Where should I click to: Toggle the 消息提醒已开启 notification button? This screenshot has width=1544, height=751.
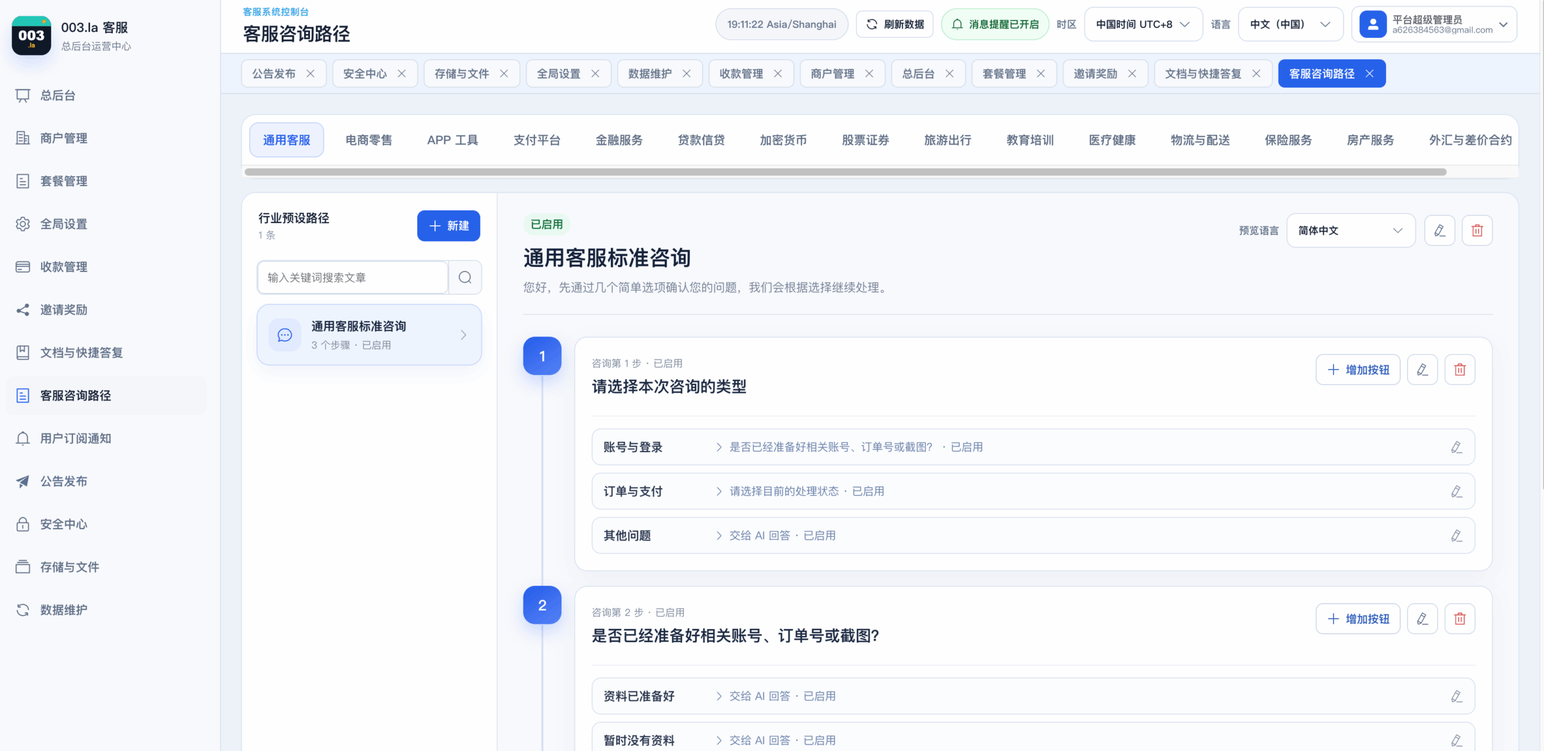click(995, 24)
